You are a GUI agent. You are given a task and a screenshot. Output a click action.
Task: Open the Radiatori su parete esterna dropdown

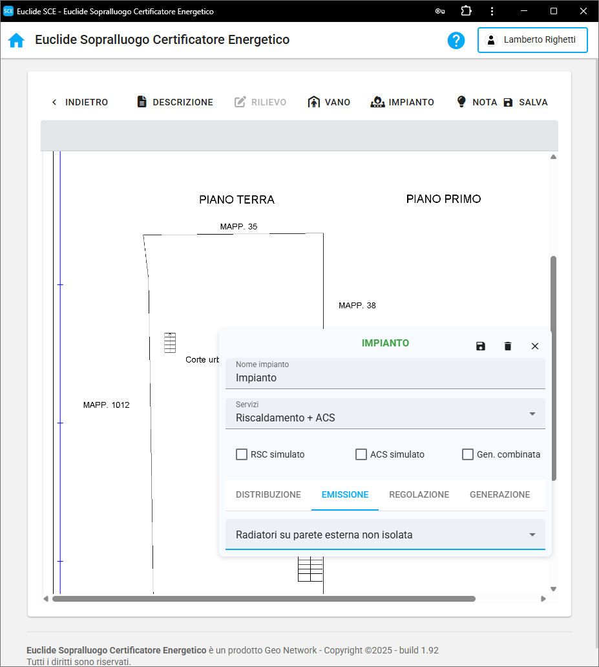point(385,535)
